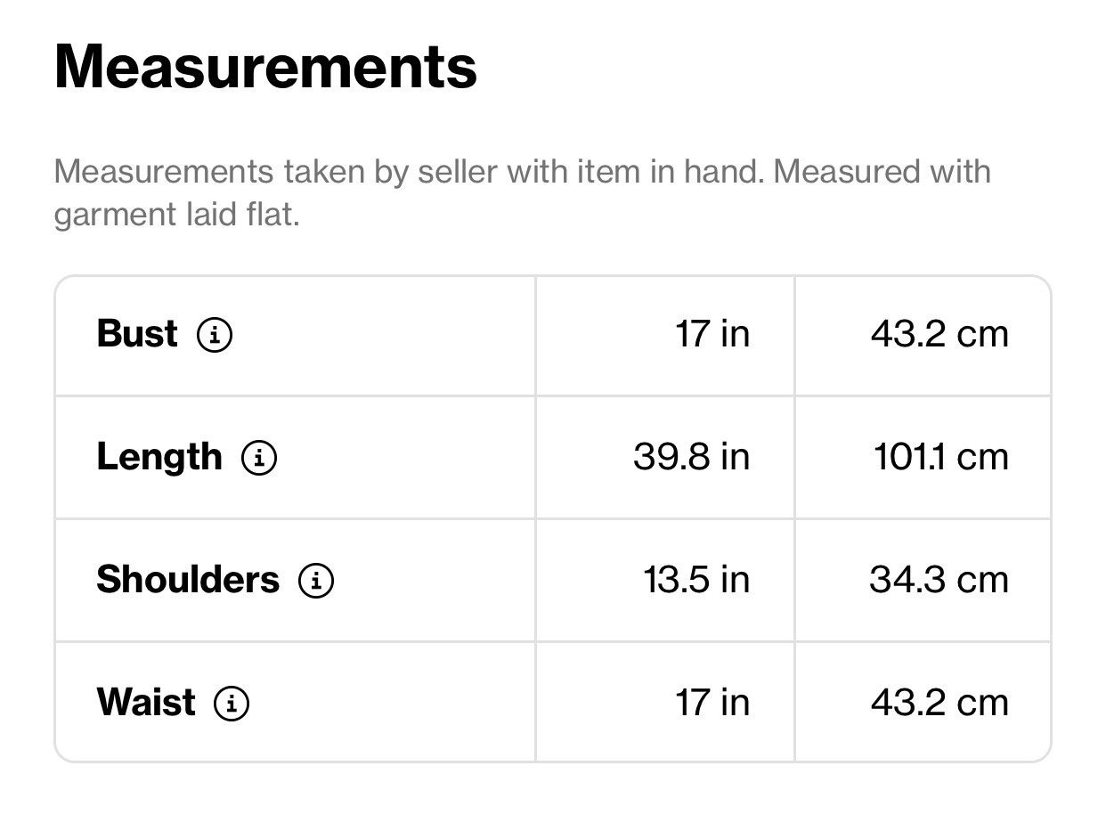This screenshot has width=1106, height=839.
Task: Click the 'item in hand' phrase
Action: (672, 171)
